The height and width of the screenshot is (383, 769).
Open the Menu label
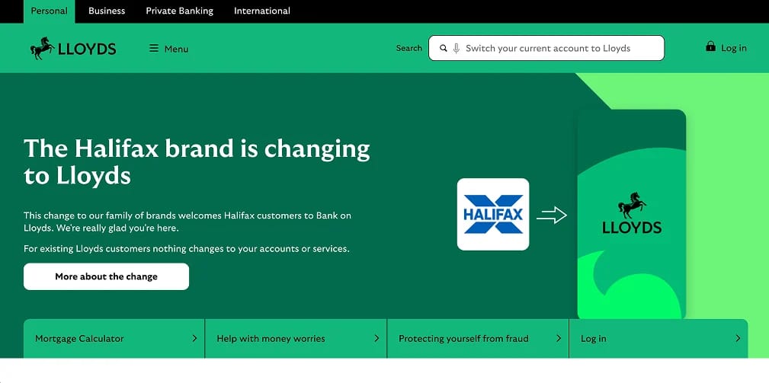pos(177,49)
